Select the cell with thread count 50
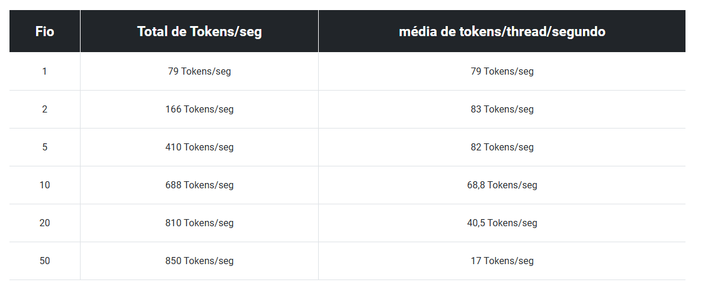The height and width of the screenshot is (289, 708). [44, 261]
